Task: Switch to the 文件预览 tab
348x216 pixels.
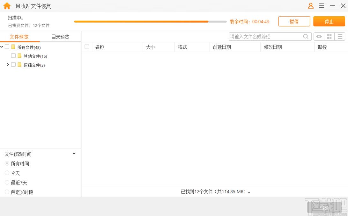Action: (x=19, y=37)
